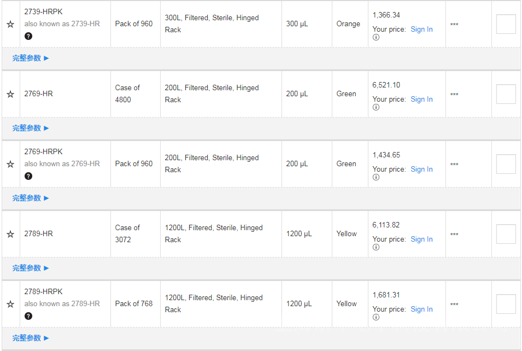Screen dimensions: 522x351
Task: Click Sign In beside 6,113.82 price
Action: [421, 239]
